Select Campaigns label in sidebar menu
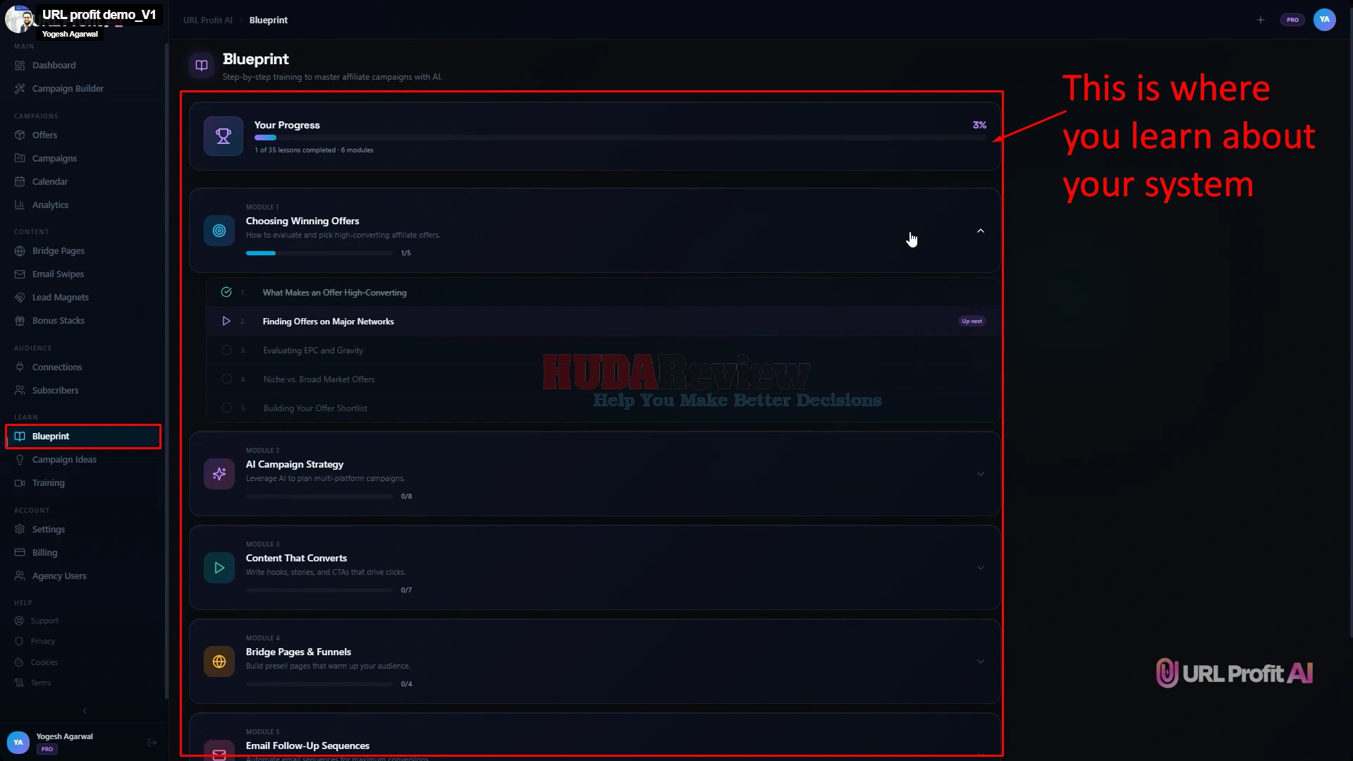Screen dimensions: 1353x761 [x=54, y=159]
